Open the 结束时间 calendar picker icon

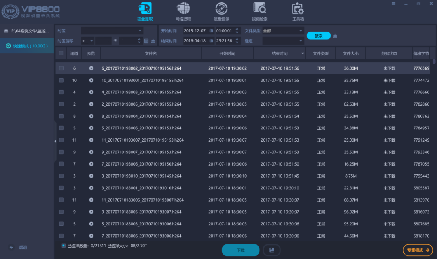(x=211, y=41)
